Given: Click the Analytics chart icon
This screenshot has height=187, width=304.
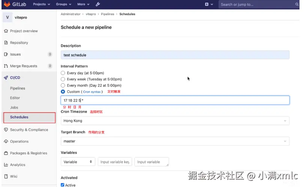Looking at the screenshot, I should pyautogui.click(x=6, y=165).
